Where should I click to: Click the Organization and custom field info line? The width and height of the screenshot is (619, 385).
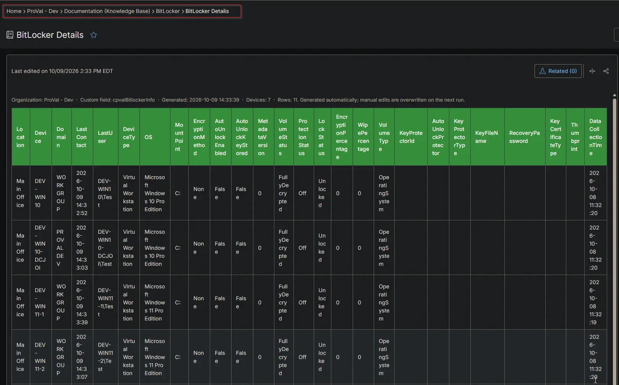coord(238,100)
